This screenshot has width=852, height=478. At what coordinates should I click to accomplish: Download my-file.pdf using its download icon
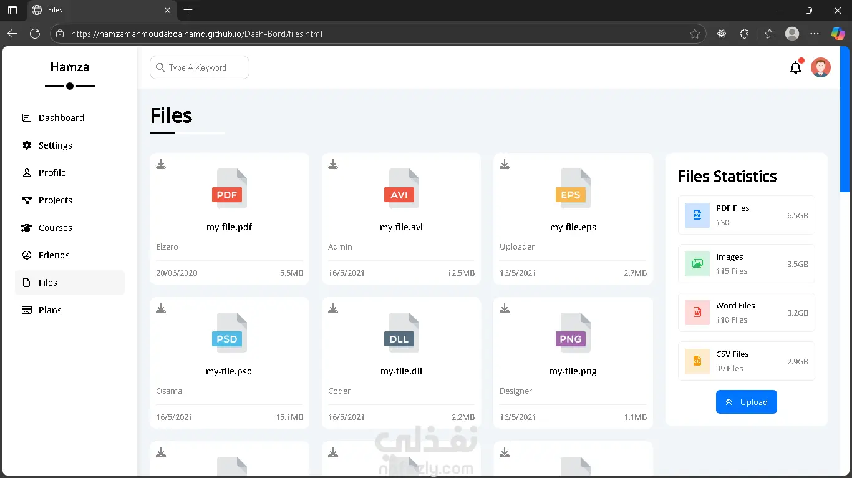(x=161, y=164)
